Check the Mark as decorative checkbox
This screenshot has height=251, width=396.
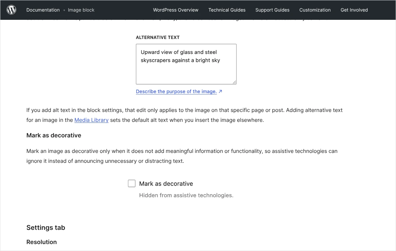[x=132, y=184]
